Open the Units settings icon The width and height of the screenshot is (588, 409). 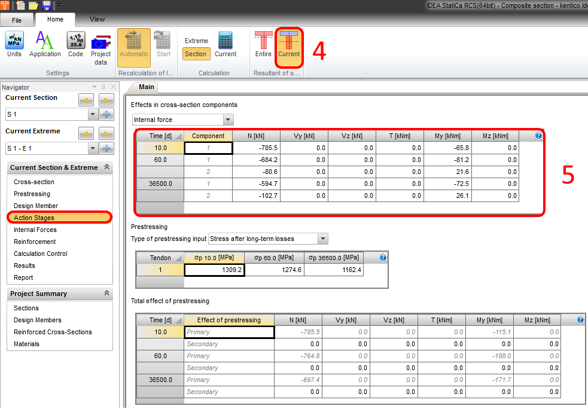pos(14,44)
